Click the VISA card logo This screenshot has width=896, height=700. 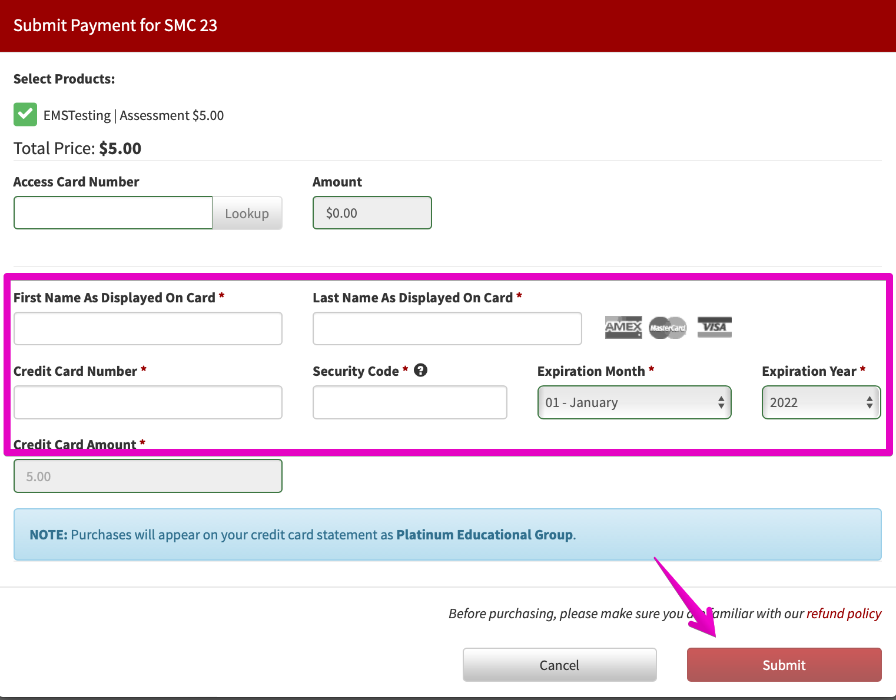[x=715, y=327]
